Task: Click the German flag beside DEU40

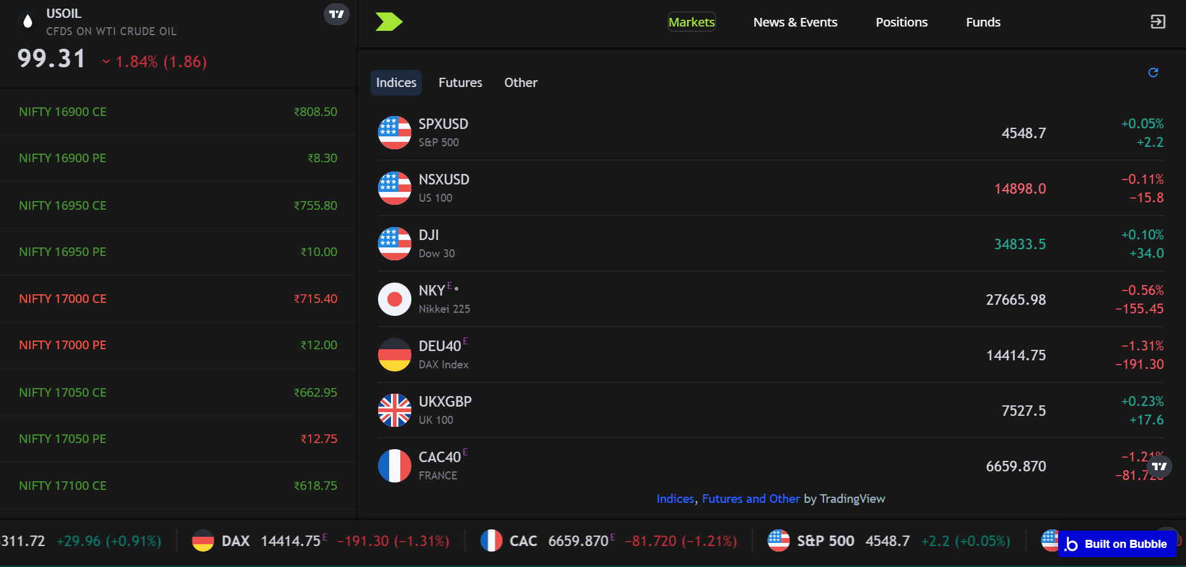Action: (395, 355)
